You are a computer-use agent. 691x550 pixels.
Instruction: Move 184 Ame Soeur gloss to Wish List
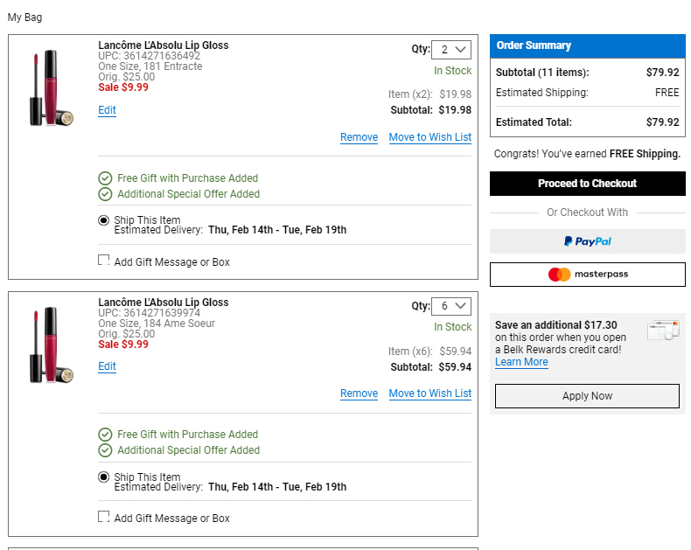[x=430, y=393]
